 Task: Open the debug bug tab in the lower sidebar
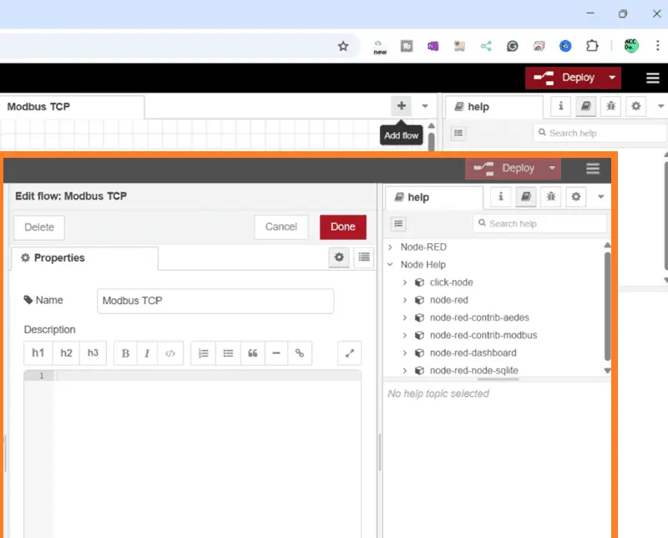pos(551,196)
